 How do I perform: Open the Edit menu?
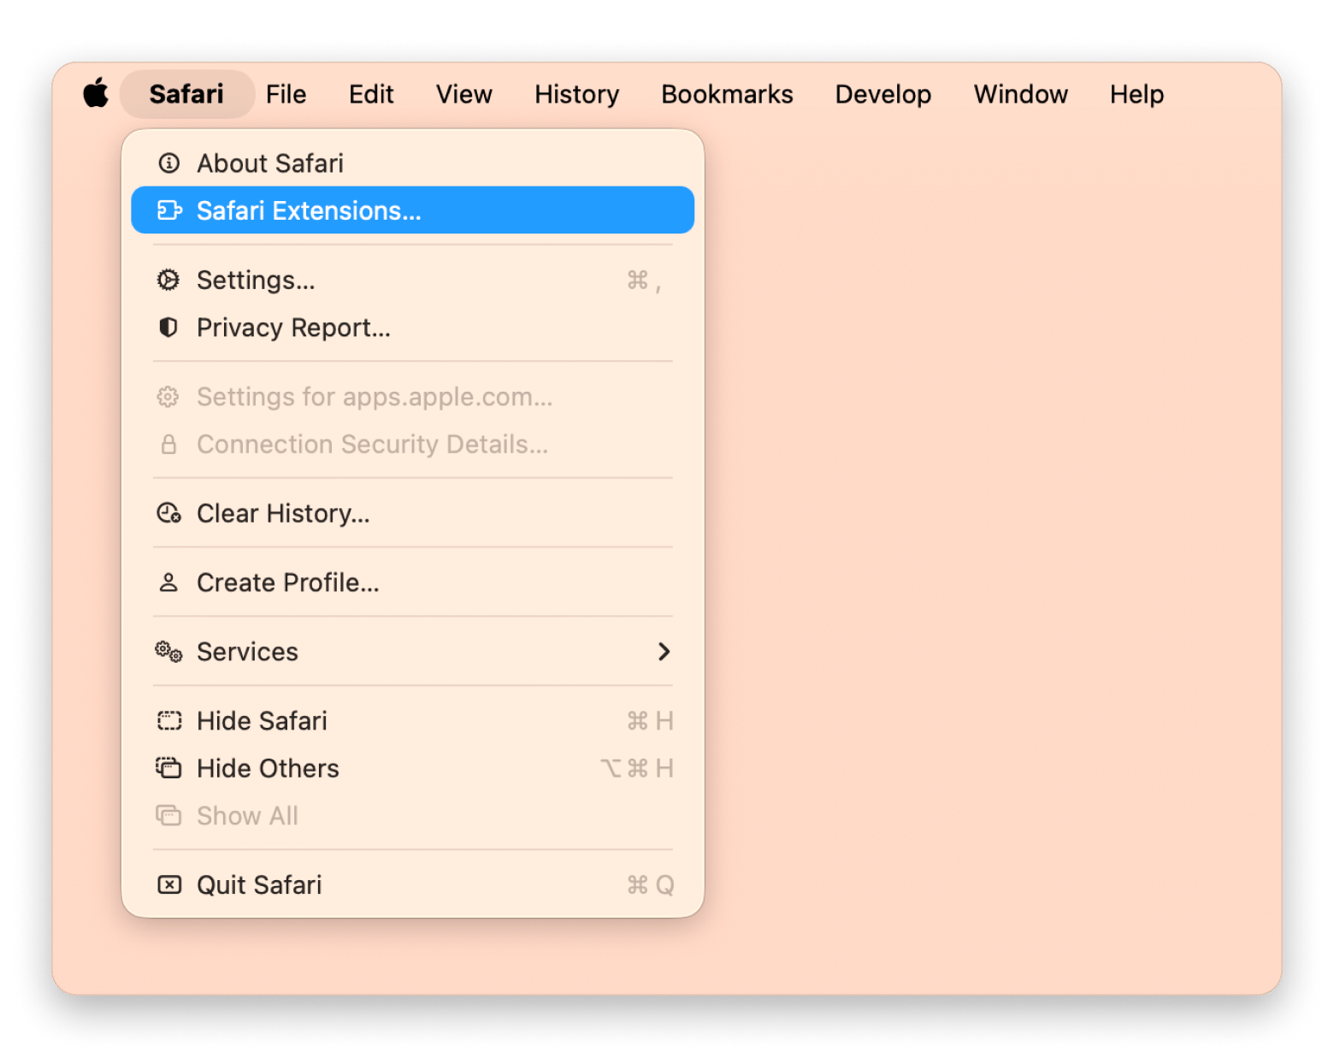(x=371, y=94)
